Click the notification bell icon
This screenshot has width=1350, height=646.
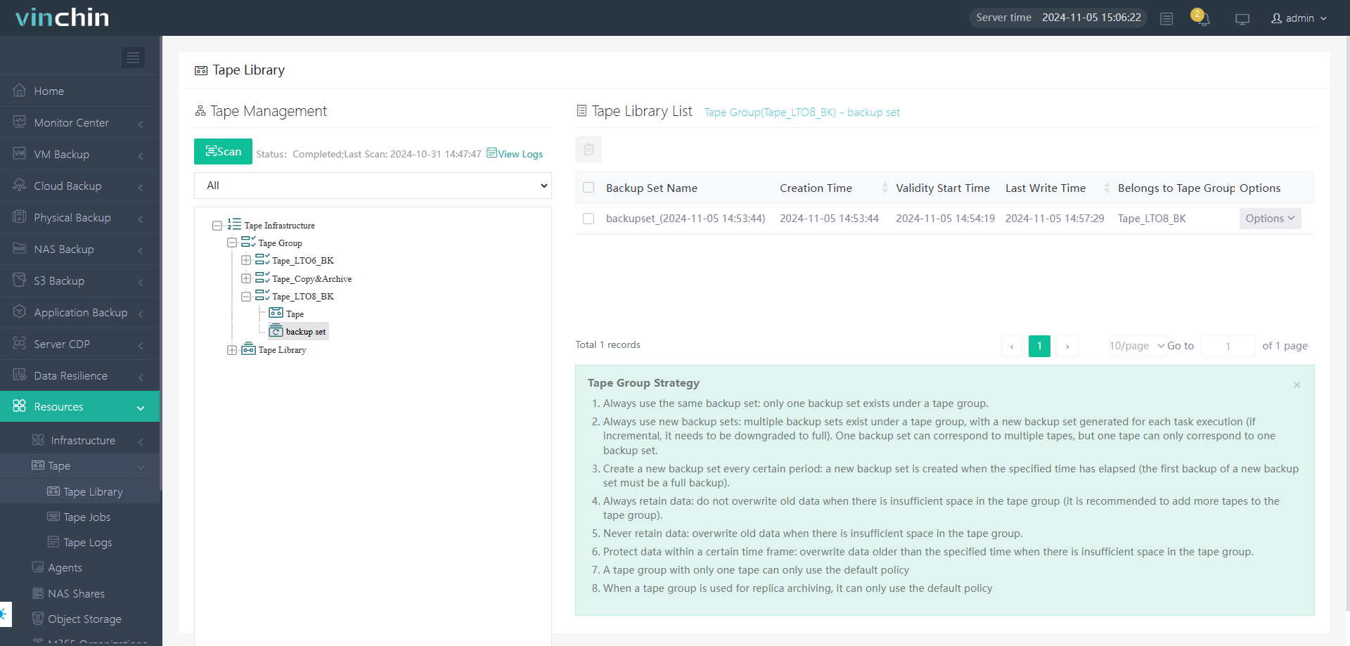1202,18
